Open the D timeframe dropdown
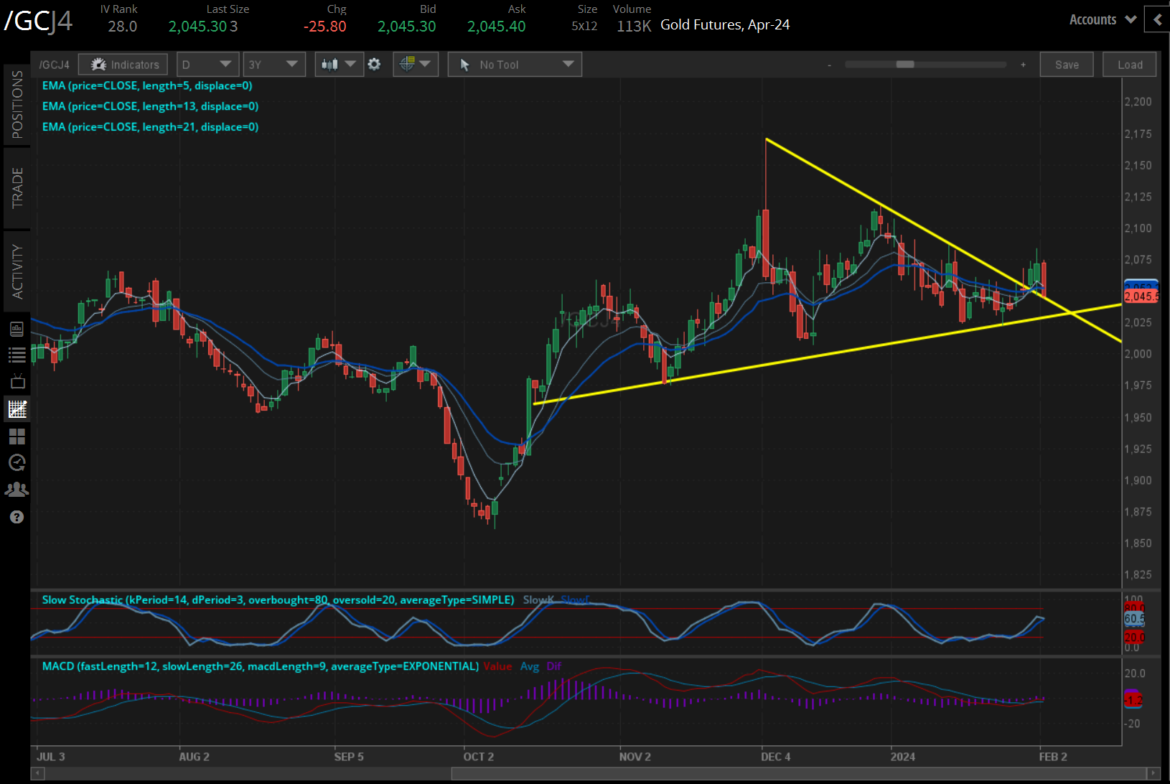Screen dimensions: 1170x784 pyautogui.click(x=207, y=64)
